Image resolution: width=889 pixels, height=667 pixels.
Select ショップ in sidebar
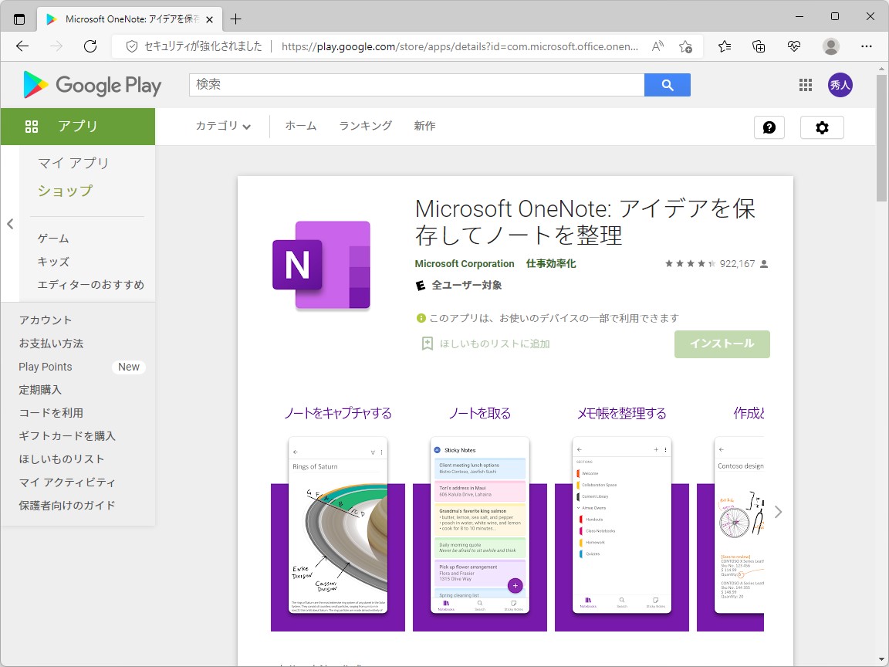pyautogui.click(x=65, y=191)
